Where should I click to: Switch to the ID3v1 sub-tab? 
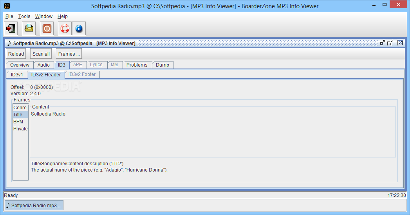[x=17, y=75]
